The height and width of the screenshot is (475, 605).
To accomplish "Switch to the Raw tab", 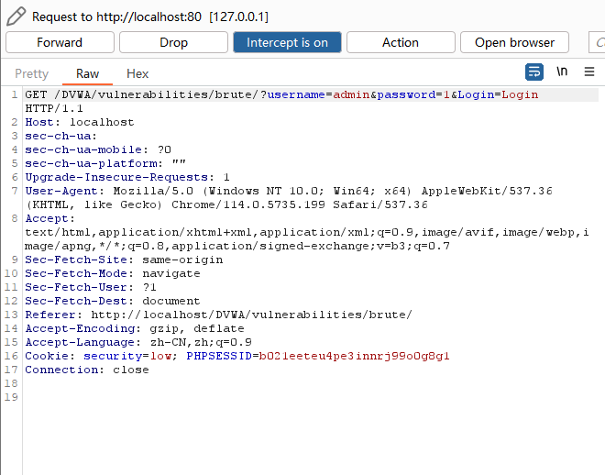I will pyautogui.click(x=88, y=73).
